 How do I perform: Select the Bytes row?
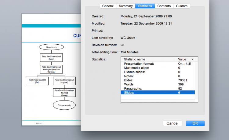pos(158,80)
